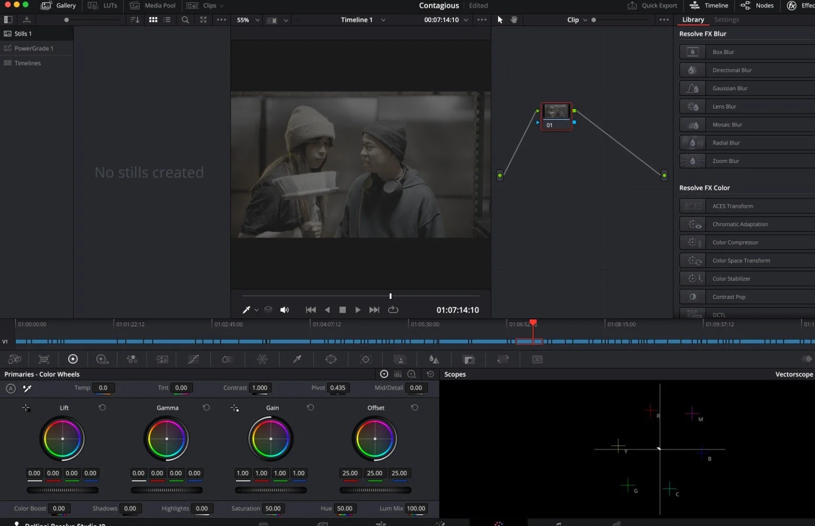Toggle viewer audio mute
Screen dimensions: 815x526
pyautogui.click(x=285, y=310)
